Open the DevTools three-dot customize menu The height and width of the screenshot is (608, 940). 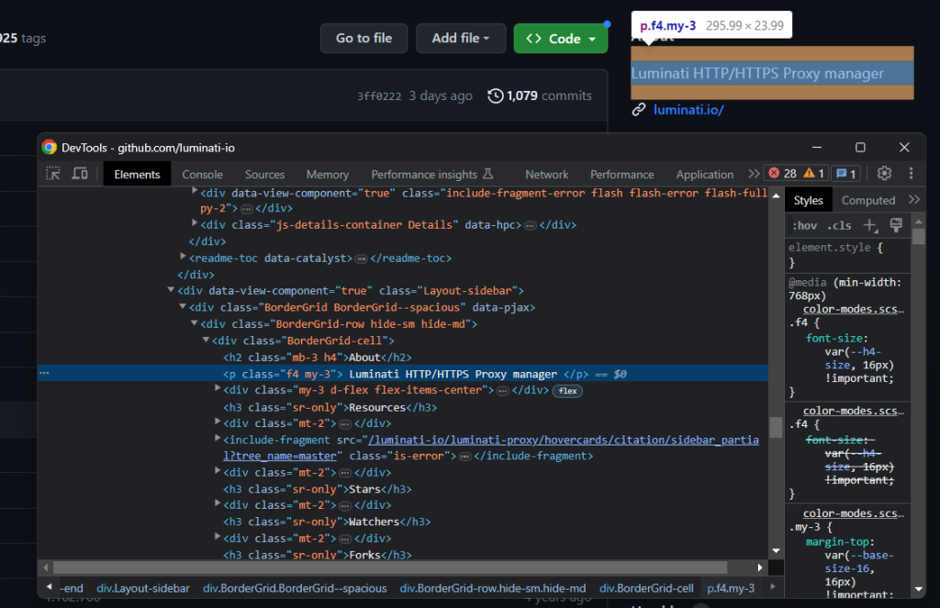point(911,174)
